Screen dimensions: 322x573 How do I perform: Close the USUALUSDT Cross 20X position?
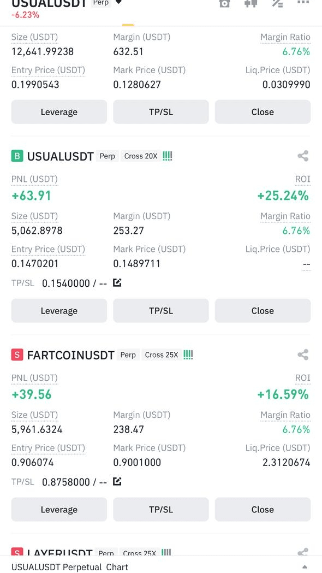pos(263,311)
